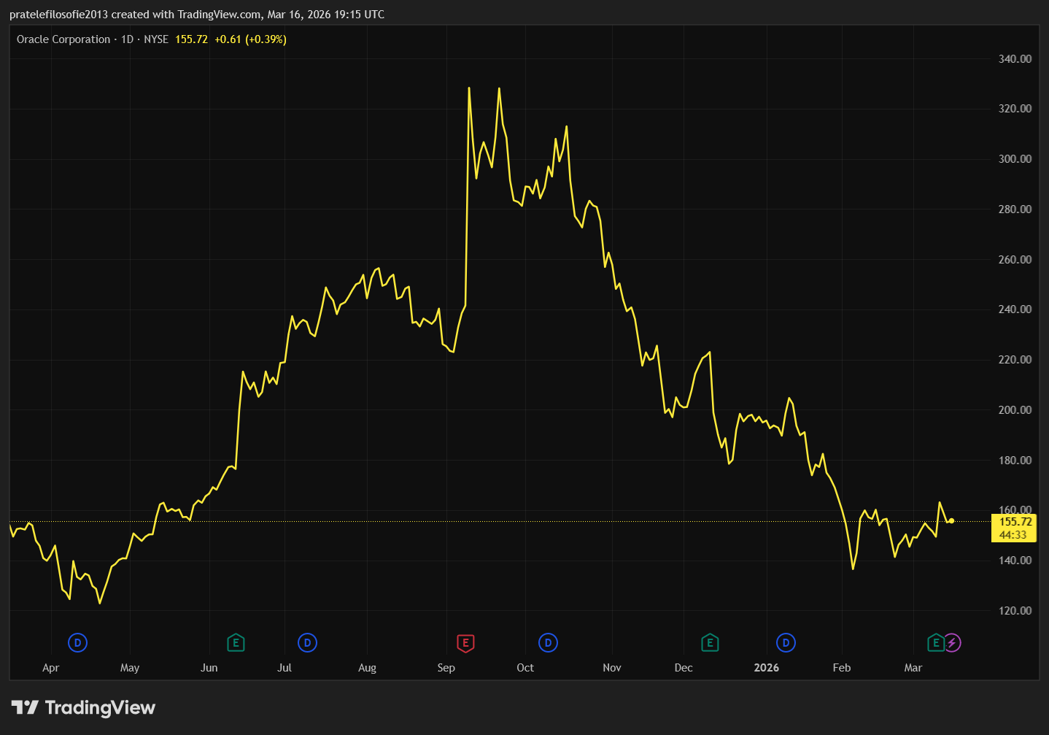Click the Oracle Corporation symbol title
1049x735 pixels.
pyautogui.click(x=63, y=39)
